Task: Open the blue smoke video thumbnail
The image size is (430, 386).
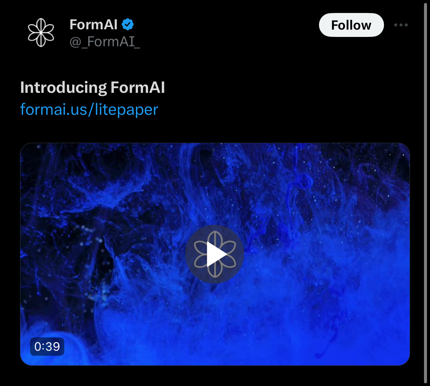Action: (x=215, y=254)
